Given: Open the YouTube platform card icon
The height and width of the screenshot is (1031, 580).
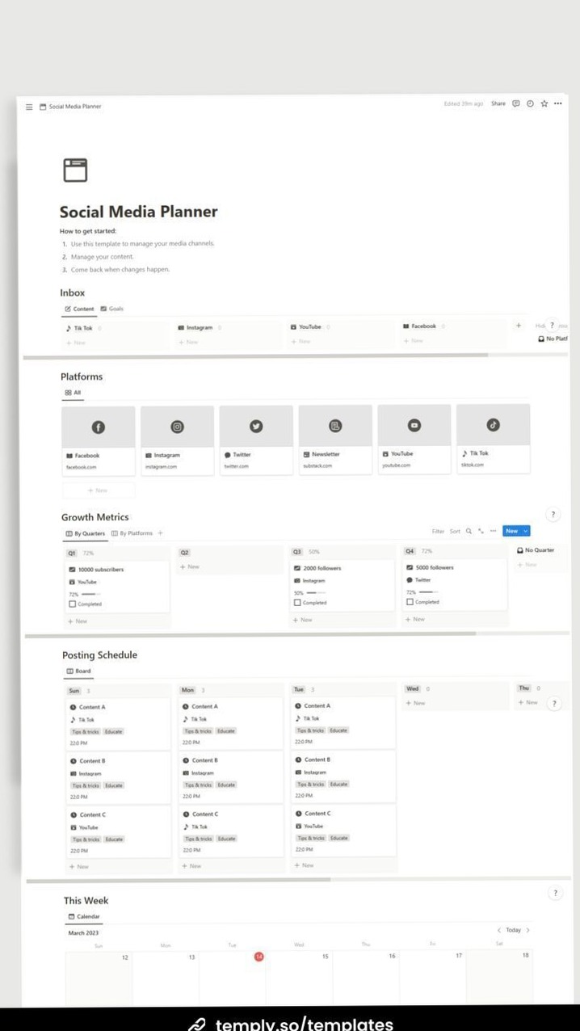Looking at the screenshot, I should 414,425.
